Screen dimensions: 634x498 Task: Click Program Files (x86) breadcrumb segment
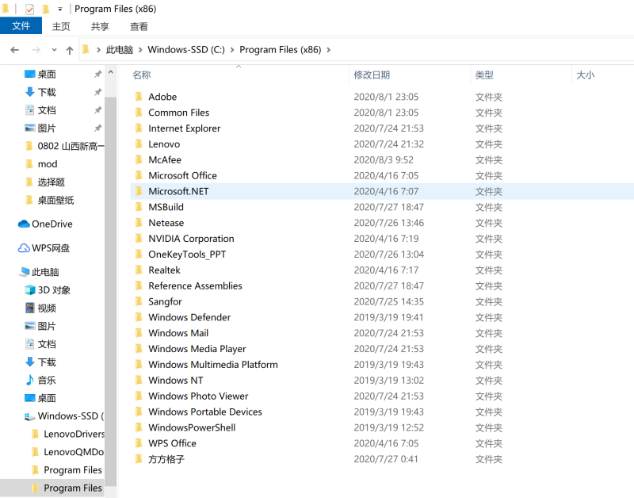point(281,50)
